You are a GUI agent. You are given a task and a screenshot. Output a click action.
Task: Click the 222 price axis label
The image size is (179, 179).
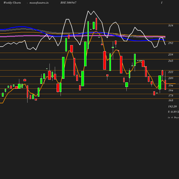click(x=170, y=72)
